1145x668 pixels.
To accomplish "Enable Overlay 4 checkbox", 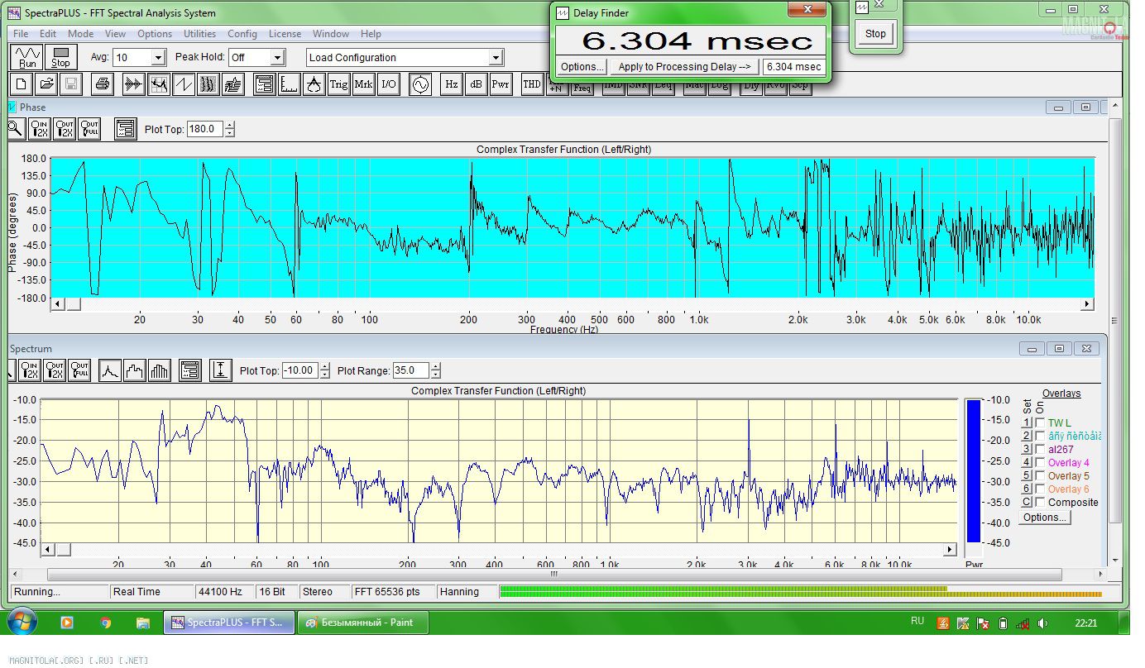I will coord(1040,462).
